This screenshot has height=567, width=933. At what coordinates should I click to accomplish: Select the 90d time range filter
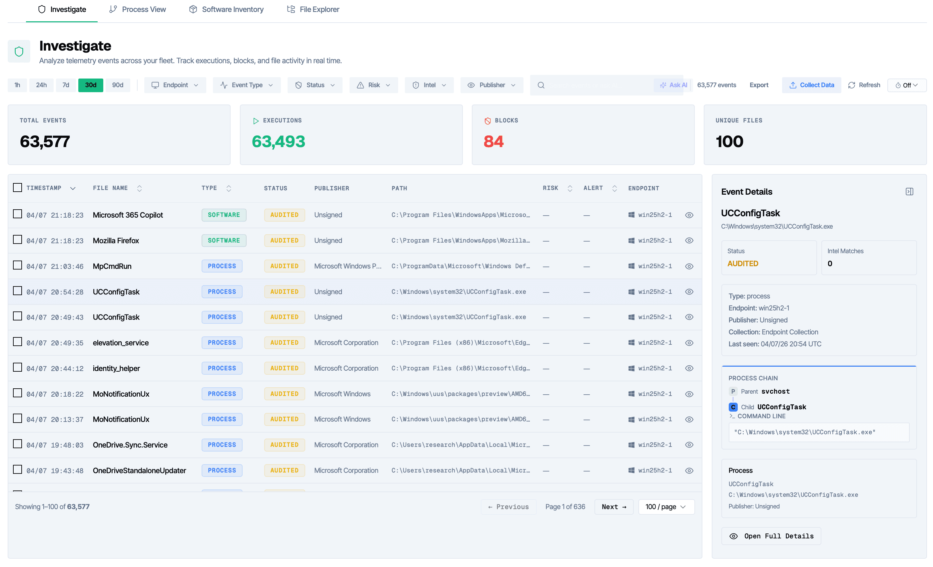pyautogui.click(x=117, y=85)
